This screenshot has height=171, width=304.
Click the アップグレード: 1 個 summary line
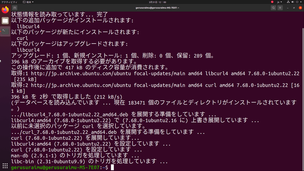(113, 56)
